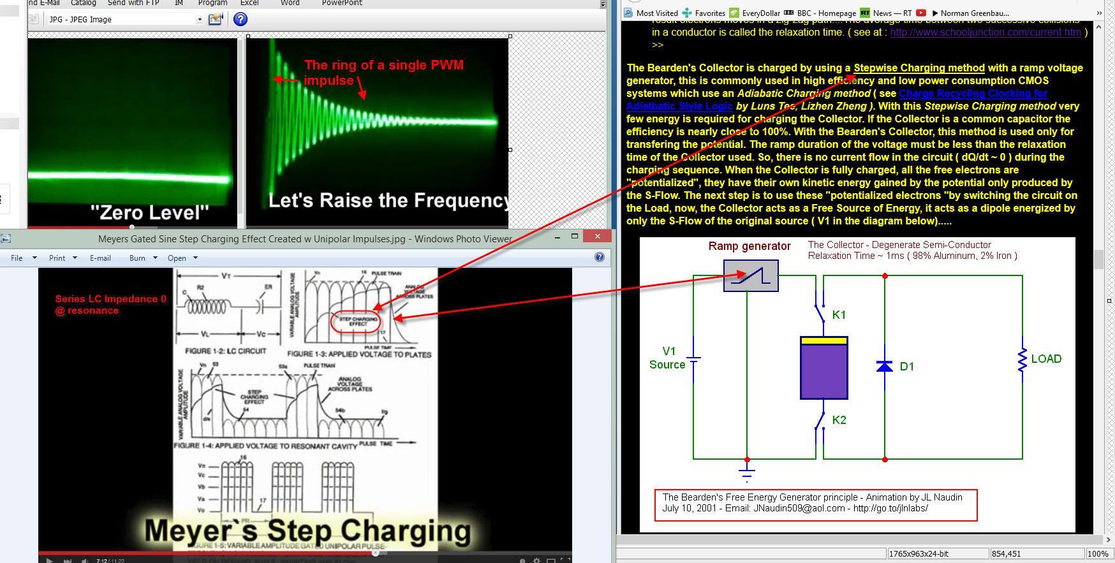This screenshot has height=563, width=1115.
Task: Minimize the Windows Photo Viewer window
Action: 557,237
